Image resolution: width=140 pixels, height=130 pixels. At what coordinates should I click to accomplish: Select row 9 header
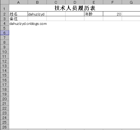(4, 47)
